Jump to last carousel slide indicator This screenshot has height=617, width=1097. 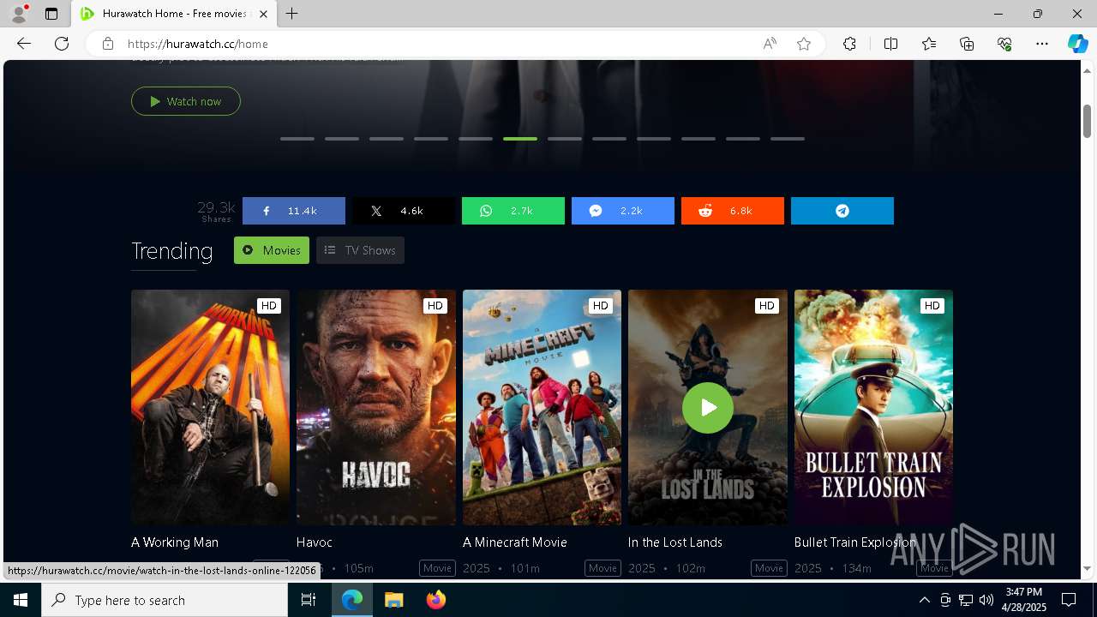(788, 139)
